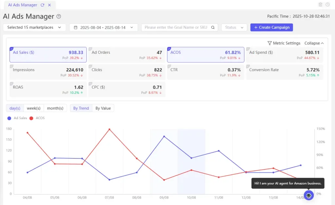Toggle the Ad Spend metric card
Image resolution: width=335 pixels, height=205 pixels.
pyautogui.click(x=285, y=55)
